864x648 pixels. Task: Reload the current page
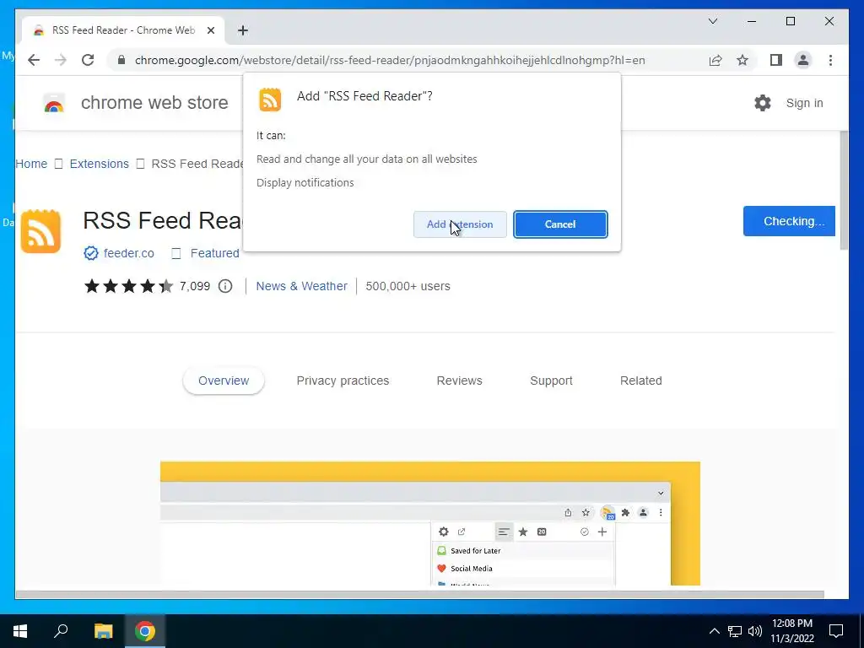[88, 60]
